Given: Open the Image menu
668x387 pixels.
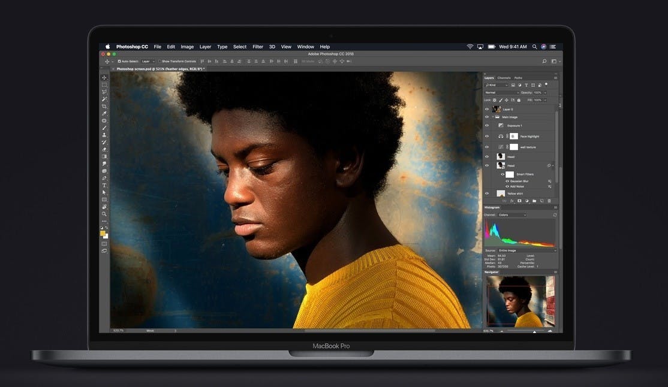Looking at the screenshot, I should pos(187,47).
